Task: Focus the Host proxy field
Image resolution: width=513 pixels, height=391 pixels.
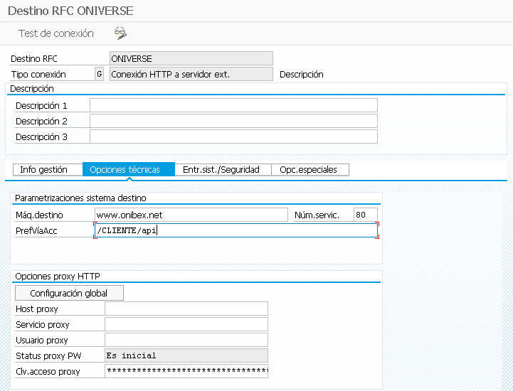Action: (186, 309)
